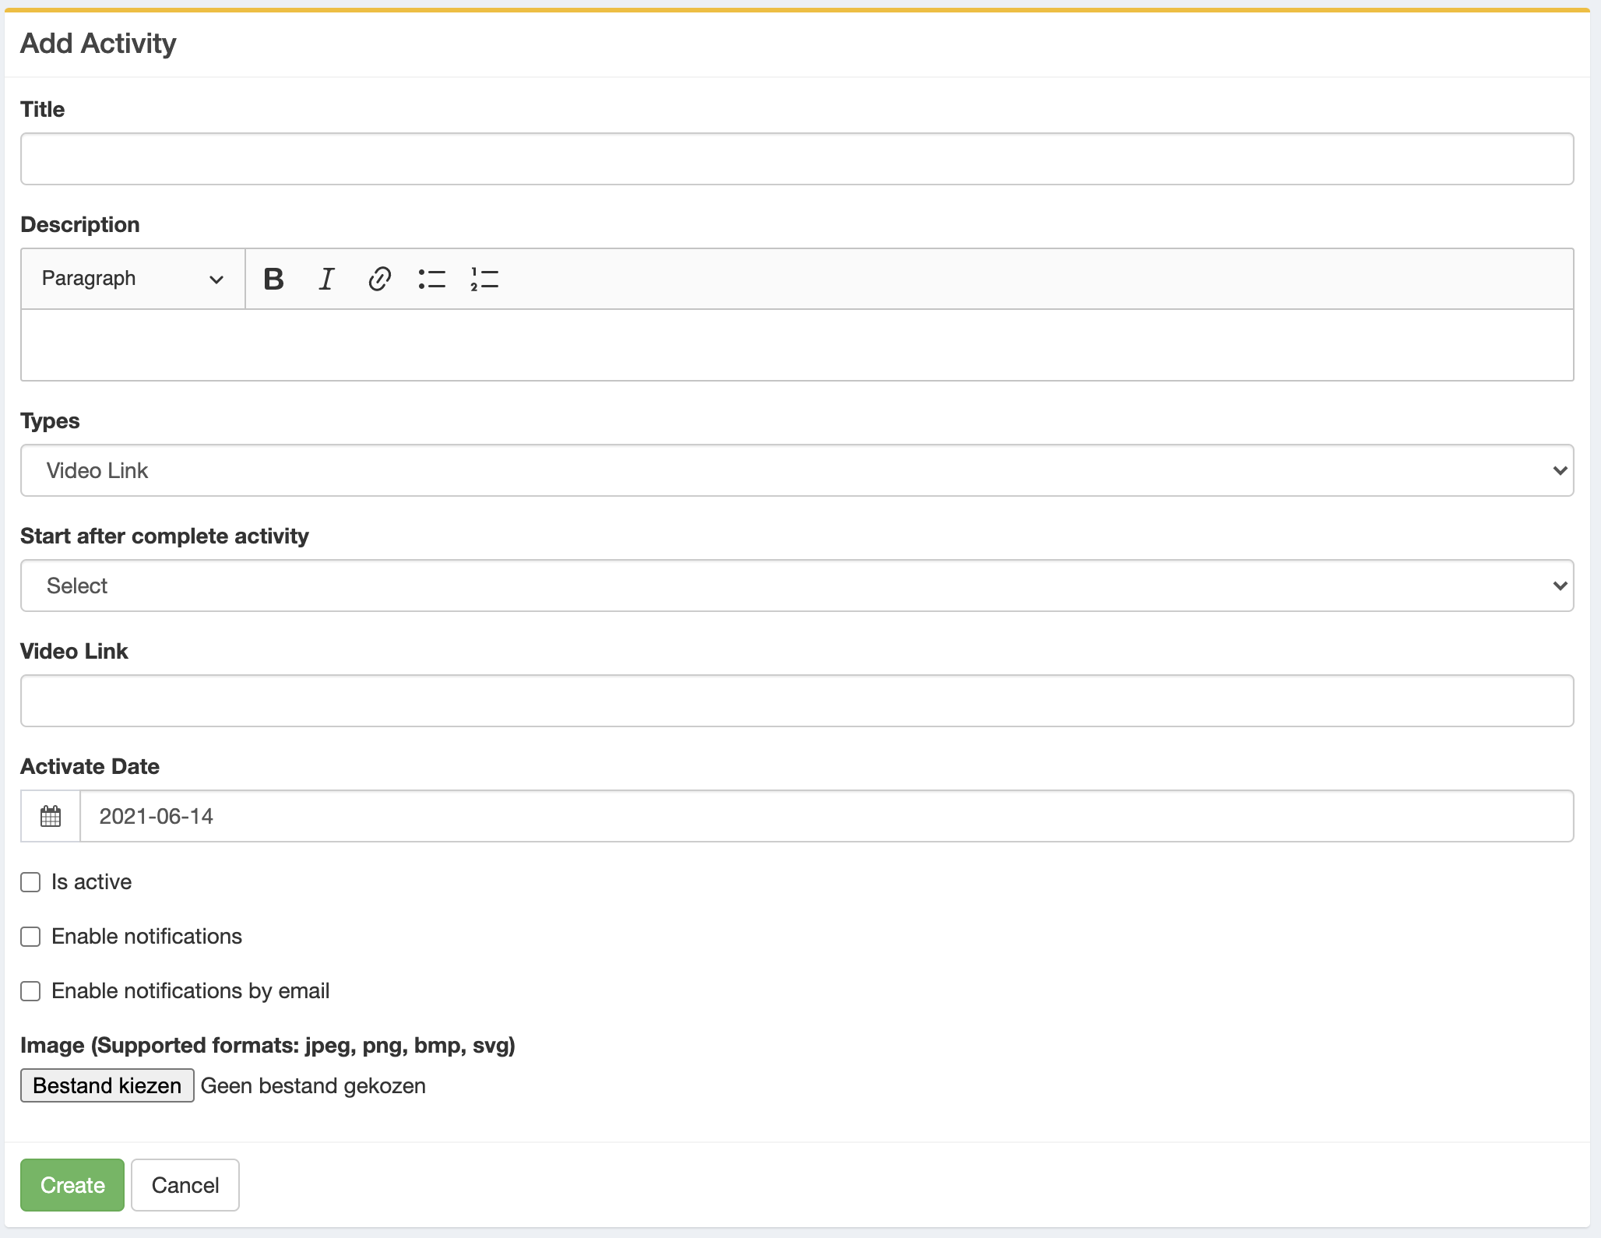Tick the Enable notifications checkbox

pos(30,937)
